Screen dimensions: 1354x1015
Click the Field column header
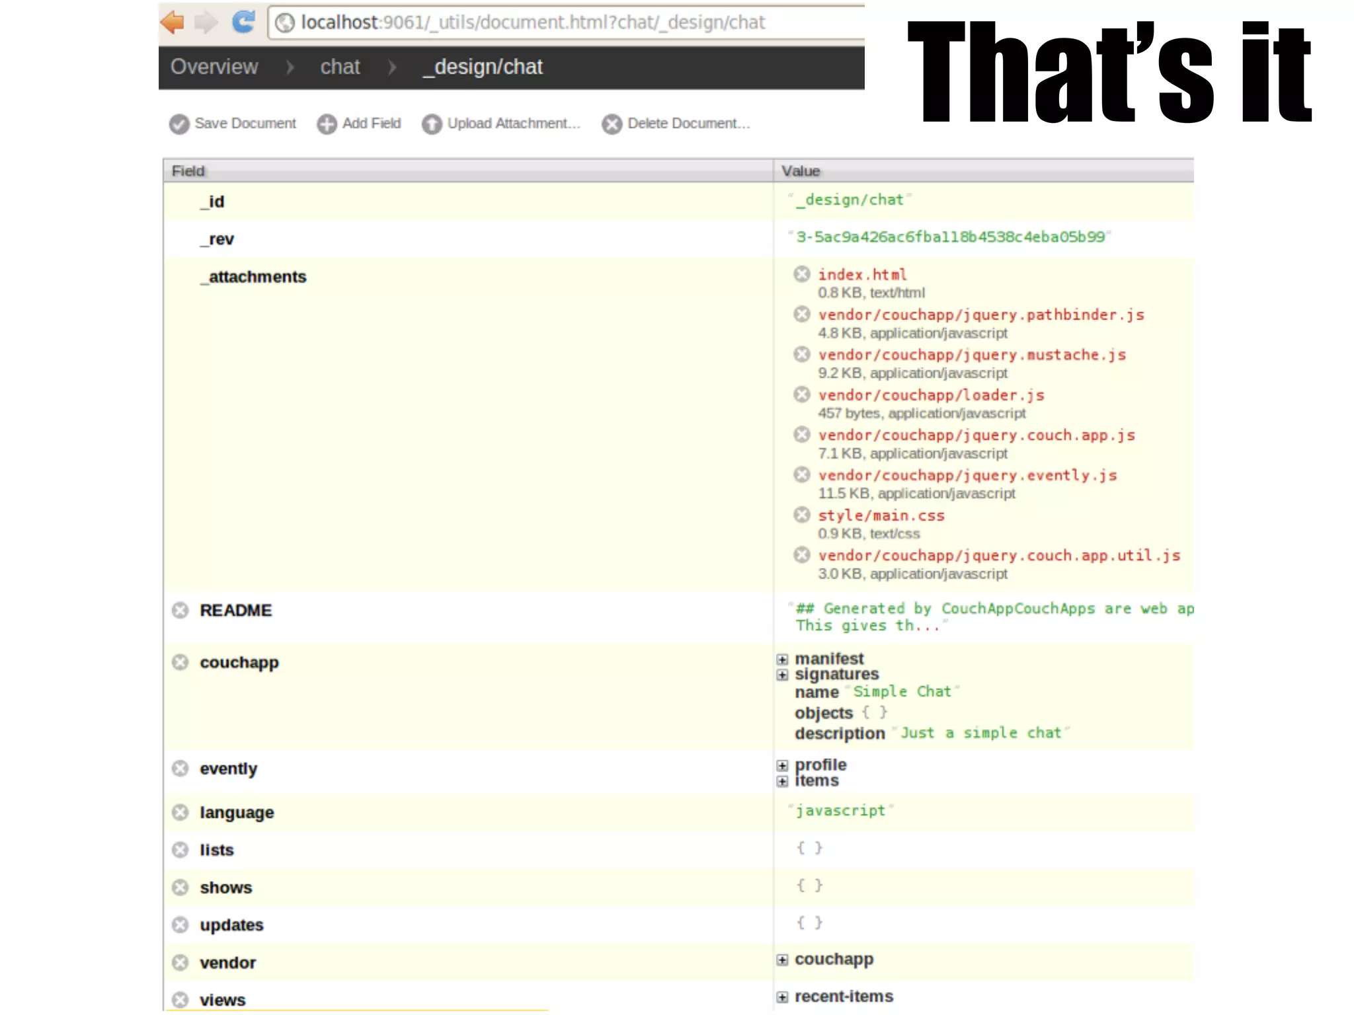pos(189,171)
